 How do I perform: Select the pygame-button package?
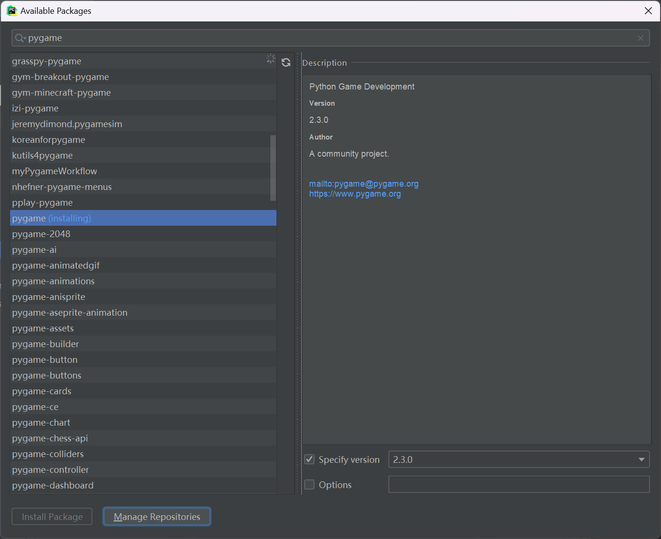[143, 359]
